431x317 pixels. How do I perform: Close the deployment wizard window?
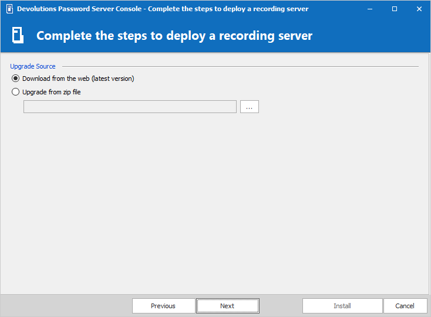point(419,9)
